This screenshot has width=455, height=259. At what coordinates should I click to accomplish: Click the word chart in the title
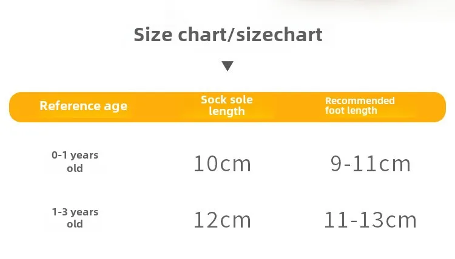[201, 34]
